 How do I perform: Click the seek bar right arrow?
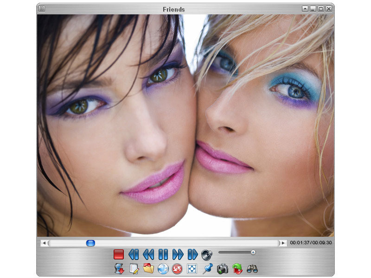[283, 243]
